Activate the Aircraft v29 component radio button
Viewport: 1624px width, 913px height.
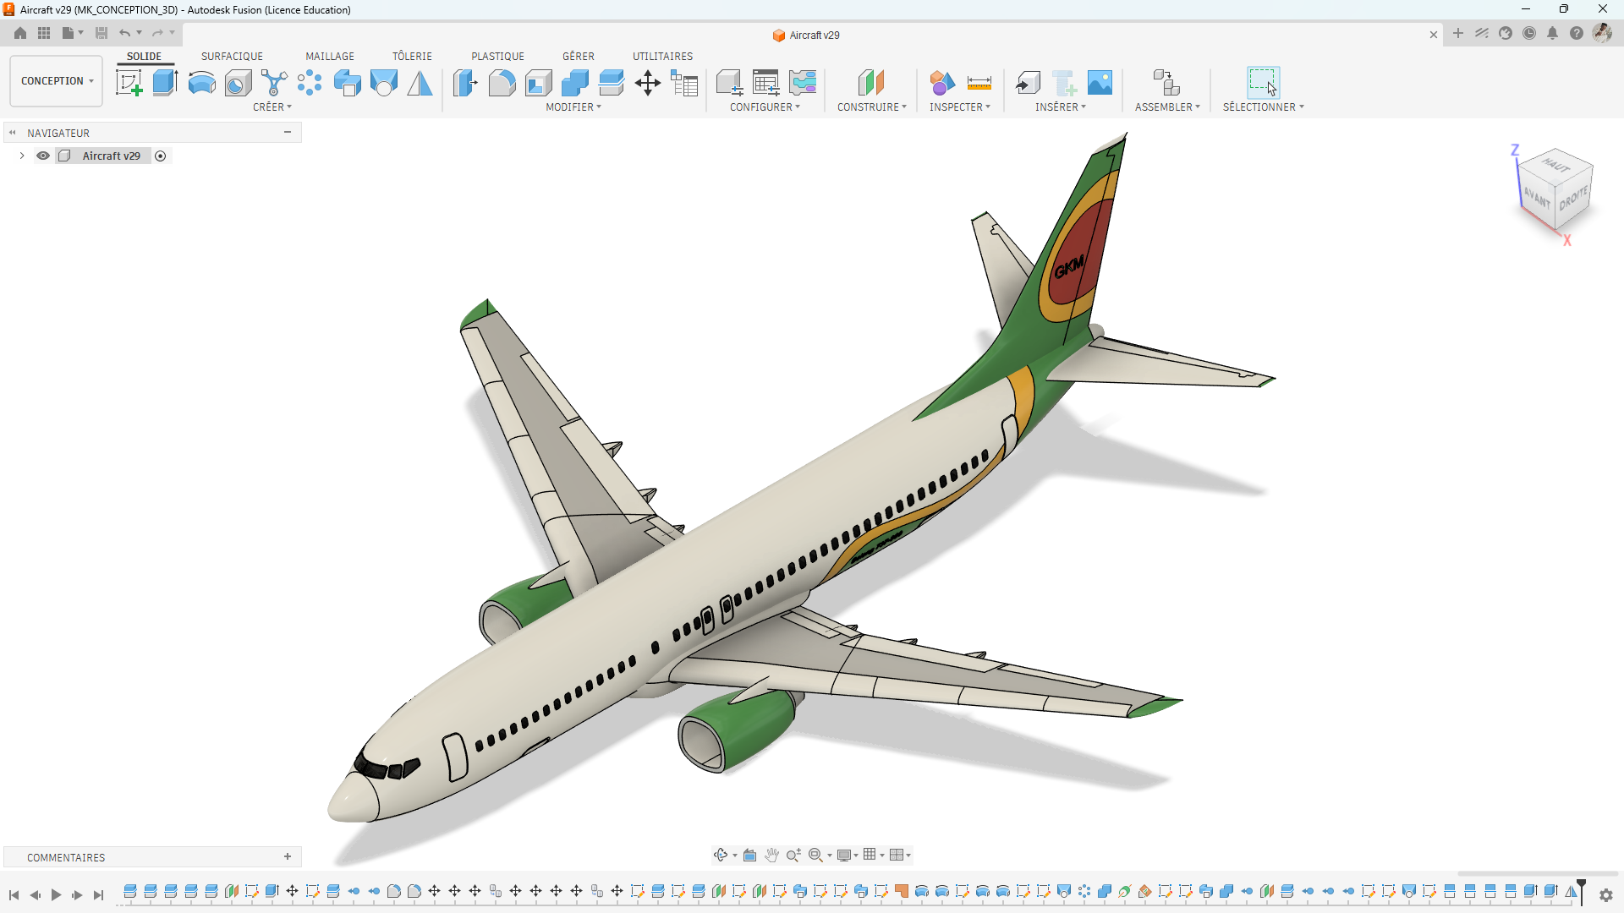161,156
